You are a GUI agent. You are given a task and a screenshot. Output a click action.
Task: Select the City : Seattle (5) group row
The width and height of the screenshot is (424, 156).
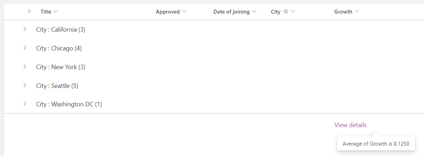[x=57, y=85]
